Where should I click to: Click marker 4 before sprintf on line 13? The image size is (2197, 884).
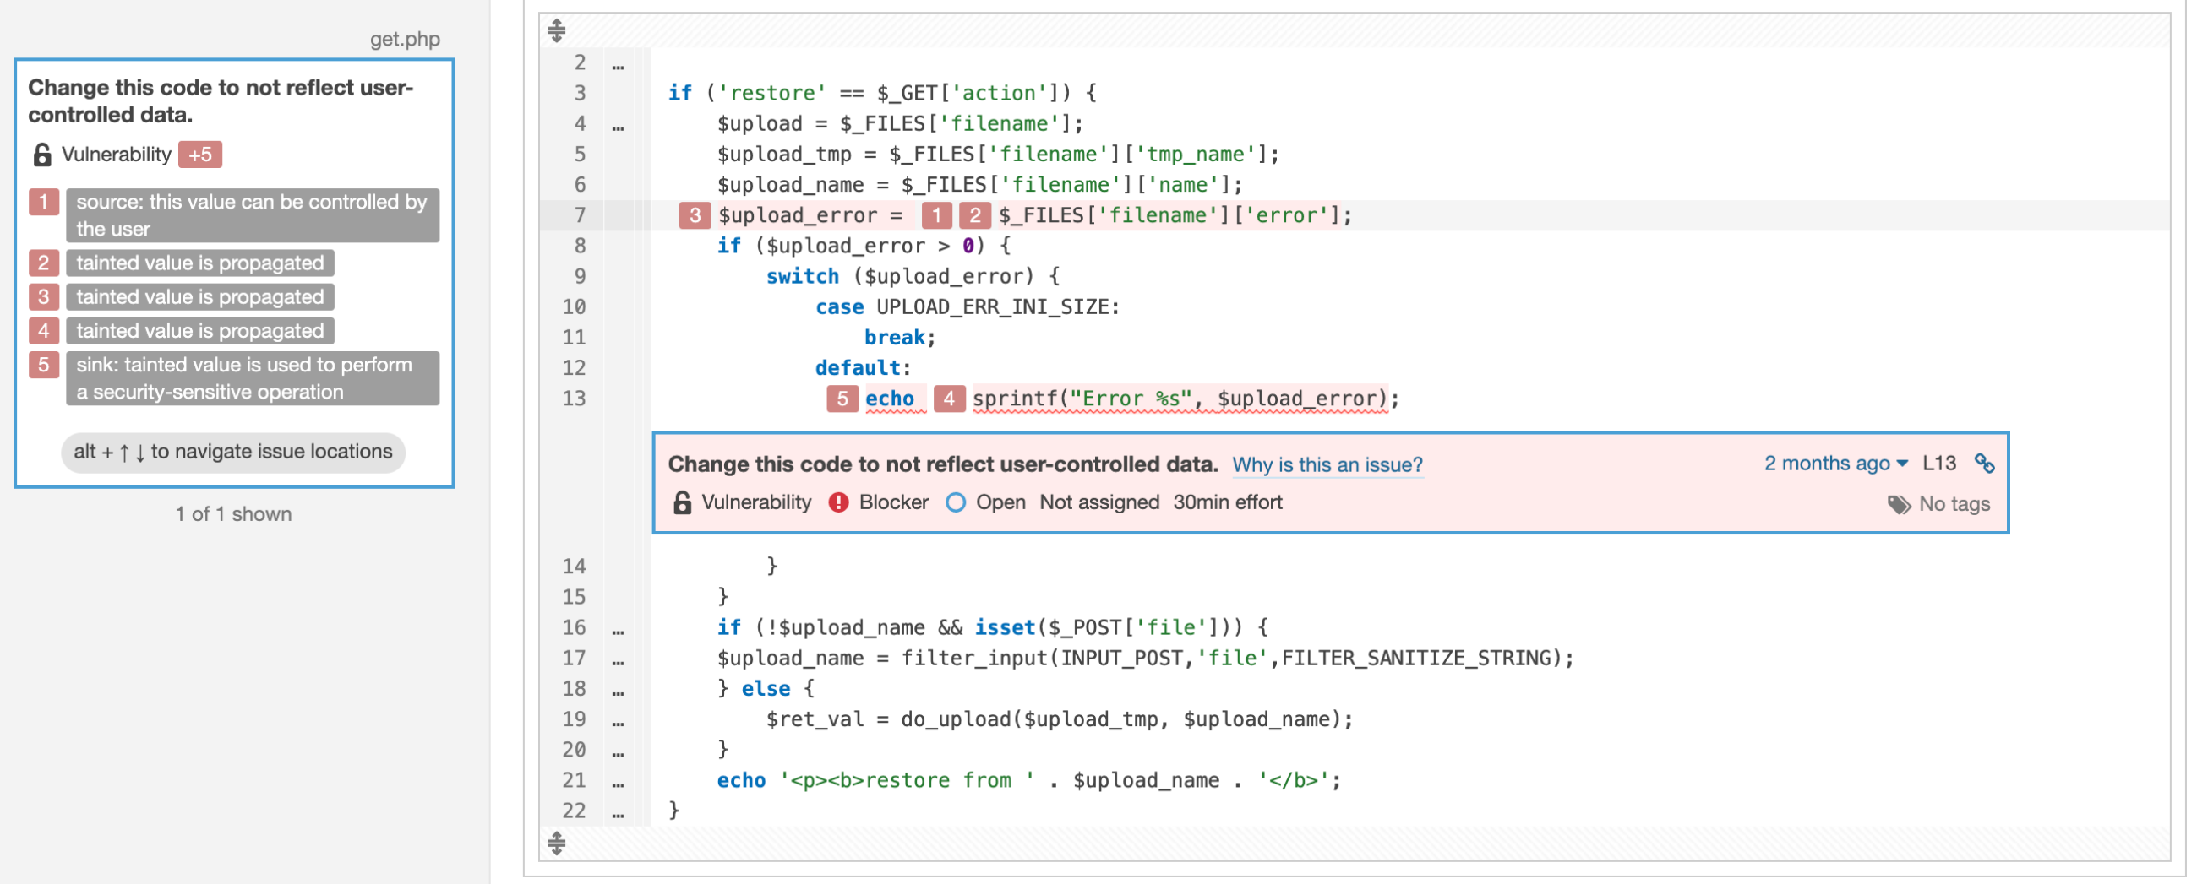click(948, 399)
